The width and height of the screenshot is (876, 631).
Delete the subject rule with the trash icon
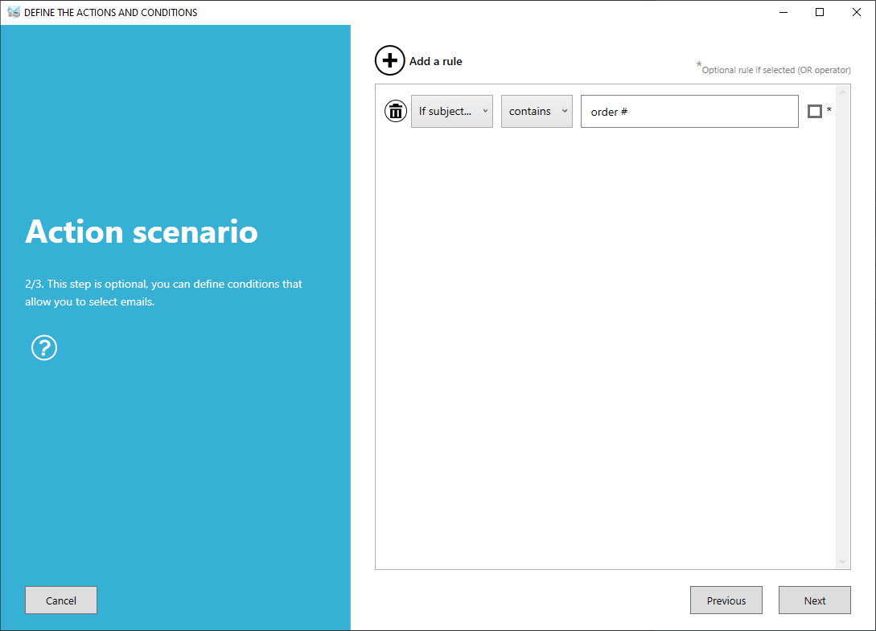pos(395,111)
